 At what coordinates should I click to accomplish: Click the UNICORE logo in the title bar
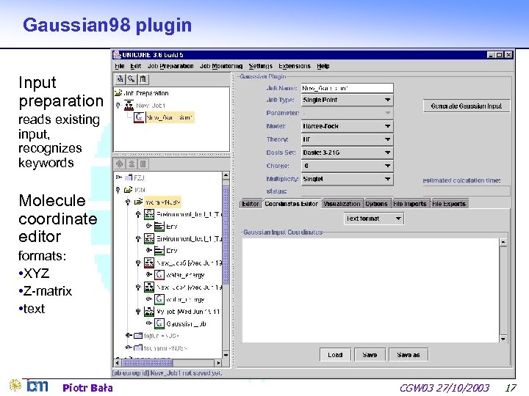[x=117, y=54]
